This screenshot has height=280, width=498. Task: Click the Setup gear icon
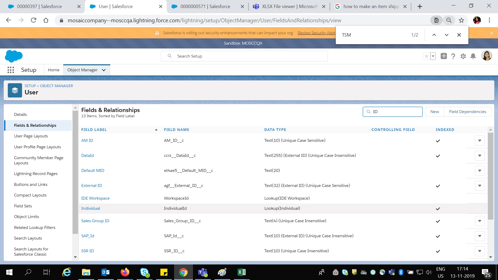(x=463, y=56)
